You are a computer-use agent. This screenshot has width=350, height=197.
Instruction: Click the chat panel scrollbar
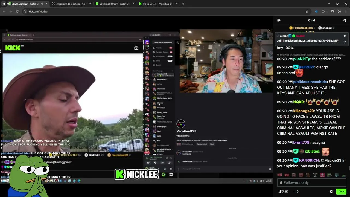(x=349, y=168)
